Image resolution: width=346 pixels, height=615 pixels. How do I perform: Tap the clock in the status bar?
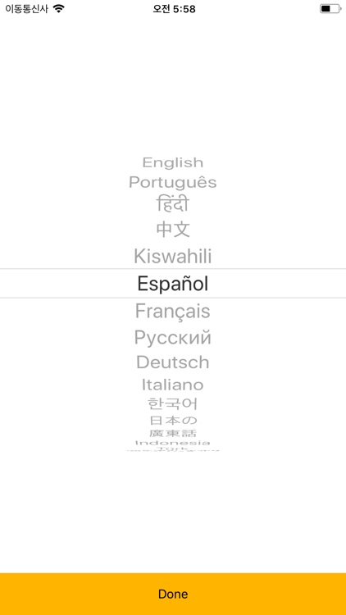click(x=174, y=9)
